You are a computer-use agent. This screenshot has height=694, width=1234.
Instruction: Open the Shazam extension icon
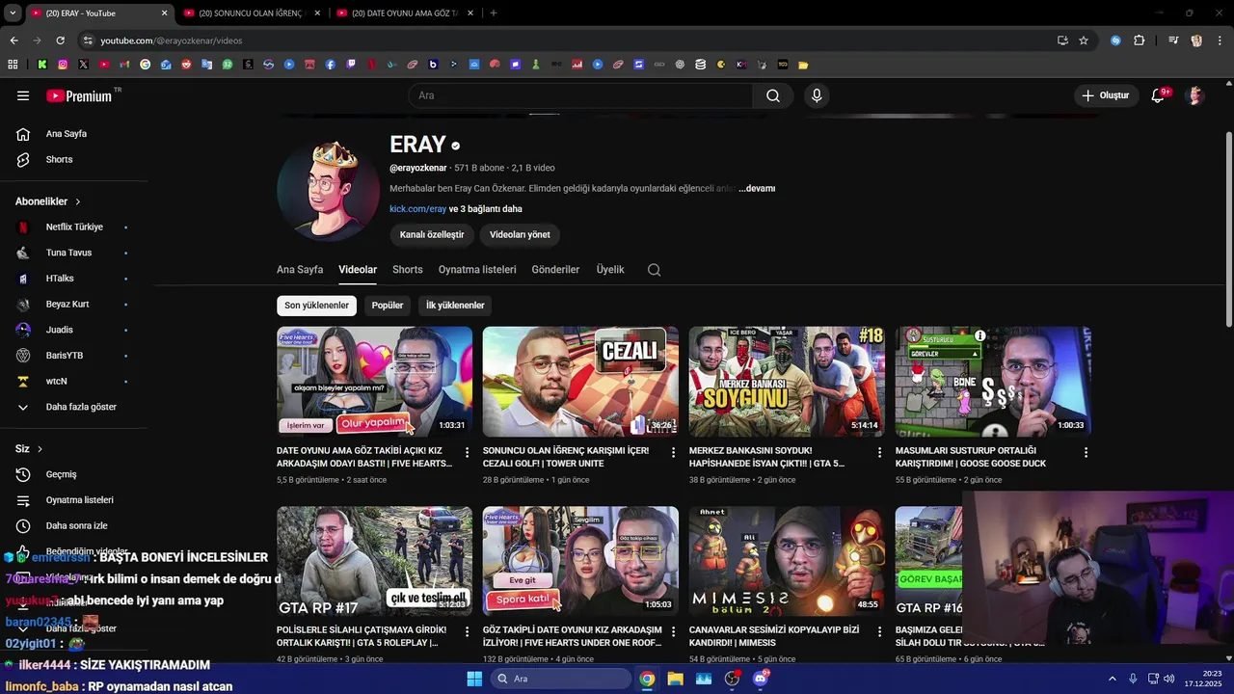1115,40
